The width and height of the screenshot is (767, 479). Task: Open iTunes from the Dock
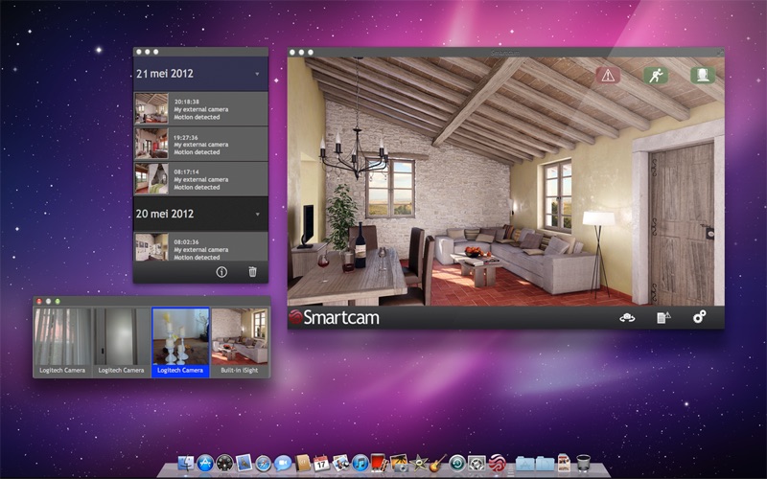pyautogui.click(x=360, y=463)
